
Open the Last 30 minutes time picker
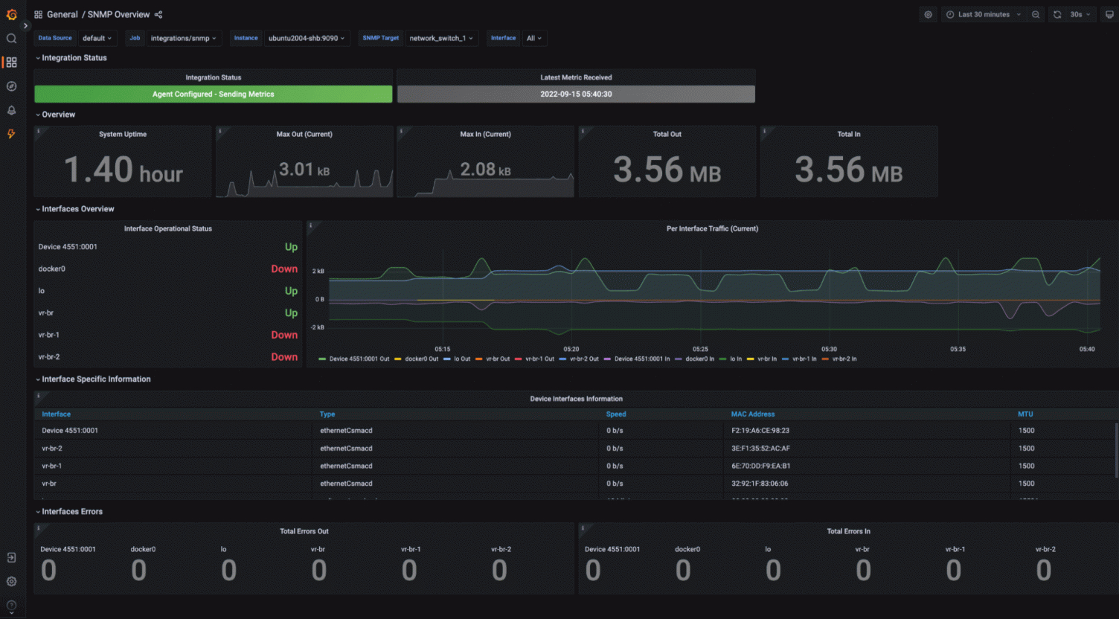click(981, 14)
